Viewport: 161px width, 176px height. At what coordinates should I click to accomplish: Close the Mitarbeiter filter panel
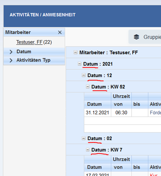click(x=60, y=32)
